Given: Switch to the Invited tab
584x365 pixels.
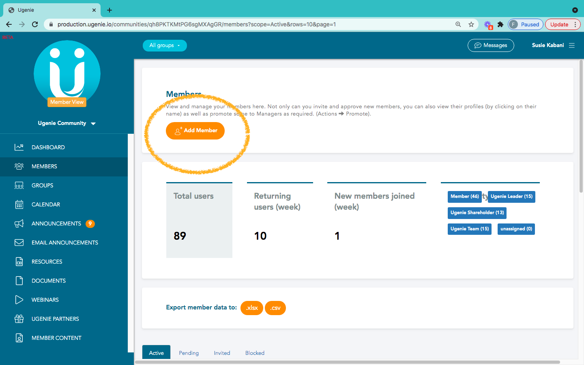Looking at the screenshot, I should click(222, 353).
